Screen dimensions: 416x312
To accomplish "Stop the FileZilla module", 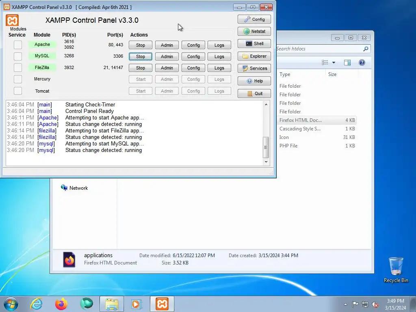I will pos(141,68).
